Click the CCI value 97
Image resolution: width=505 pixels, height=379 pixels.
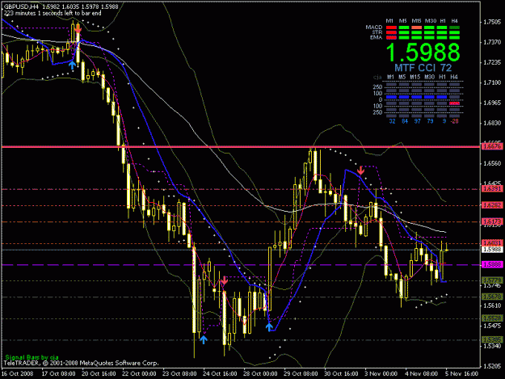click(417, 121)
